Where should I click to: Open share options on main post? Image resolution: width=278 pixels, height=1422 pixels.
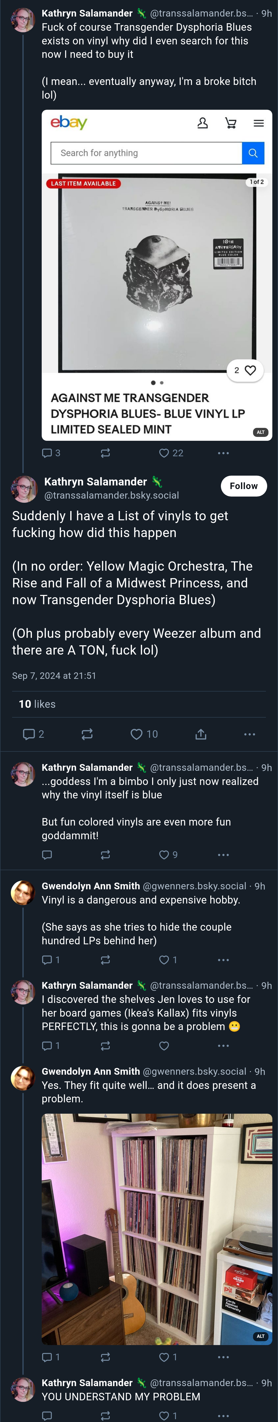click(x=201, y=734)
